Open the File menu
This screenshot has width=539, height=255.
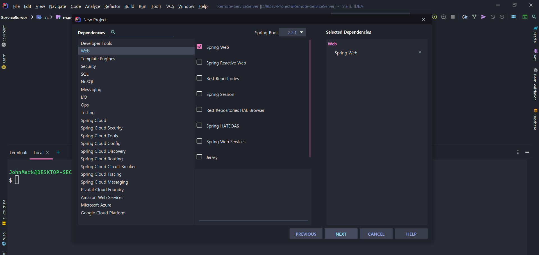[16, 6]
